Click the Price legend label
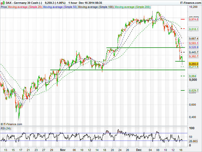Image resolution: width=202 pixels, height=152 pixels. (x=4, y=7)
